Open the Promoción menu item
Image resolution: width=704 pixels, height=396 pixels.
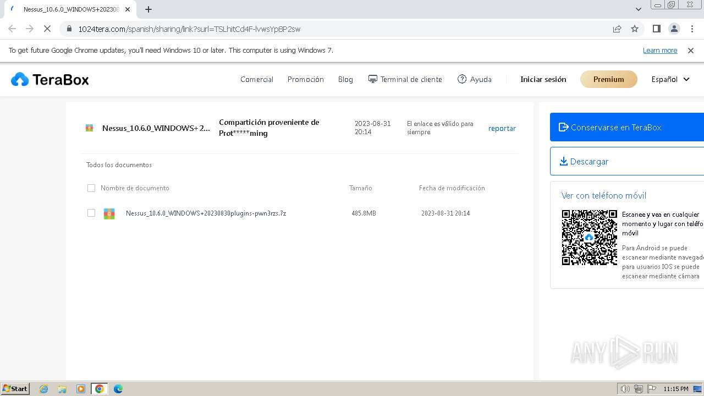click(x=306, y=79)
